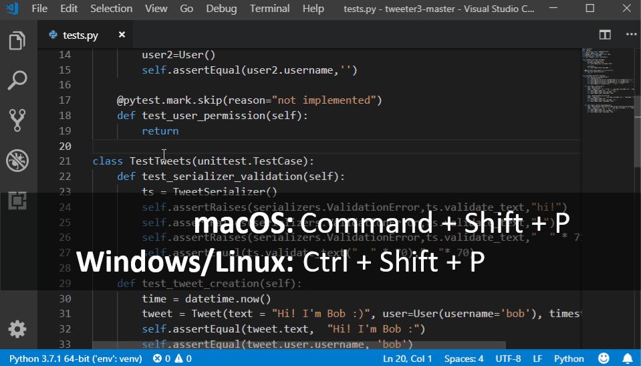Screen dimensions: 641x366
Task: Open the Debug menu
Action: 221,9
